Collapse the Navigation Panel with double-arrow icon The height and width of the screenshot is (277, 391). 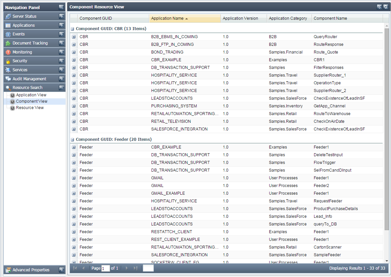click(x=61, y=7)
